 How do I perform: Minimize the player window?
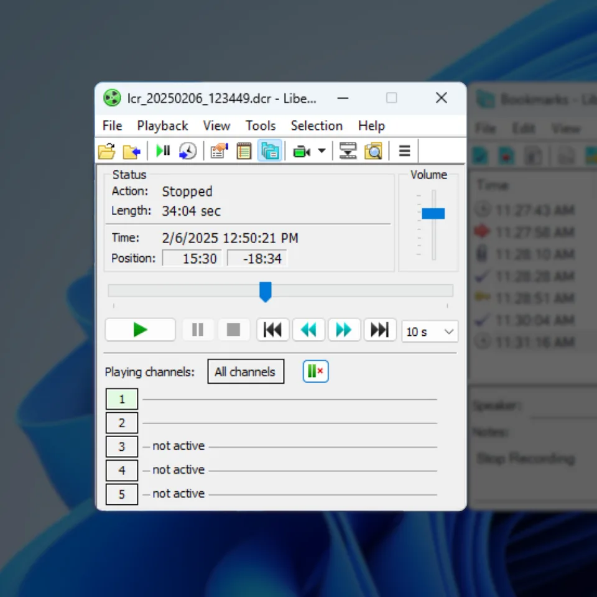(x=343, y=98)
